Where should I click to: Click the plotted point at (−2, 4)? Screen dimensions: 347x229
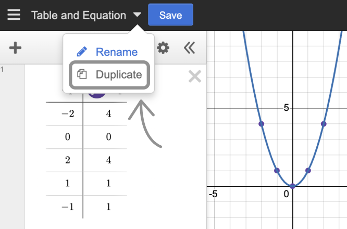coord(262,124)
